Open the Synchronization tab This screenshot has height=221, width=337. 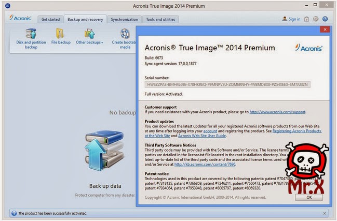125,19
